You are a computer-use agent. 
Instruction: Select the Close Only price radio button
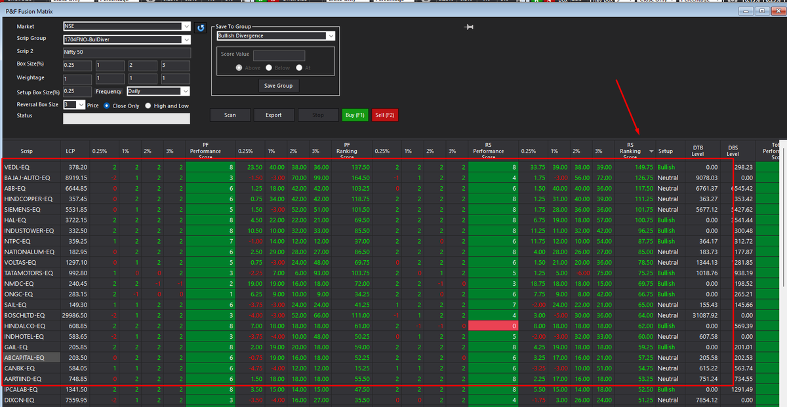(x=108, y=106)
